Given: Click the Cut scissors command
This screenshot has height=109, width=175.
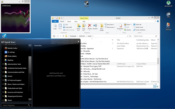Looking at the screenshot, I should click(66, 25).
